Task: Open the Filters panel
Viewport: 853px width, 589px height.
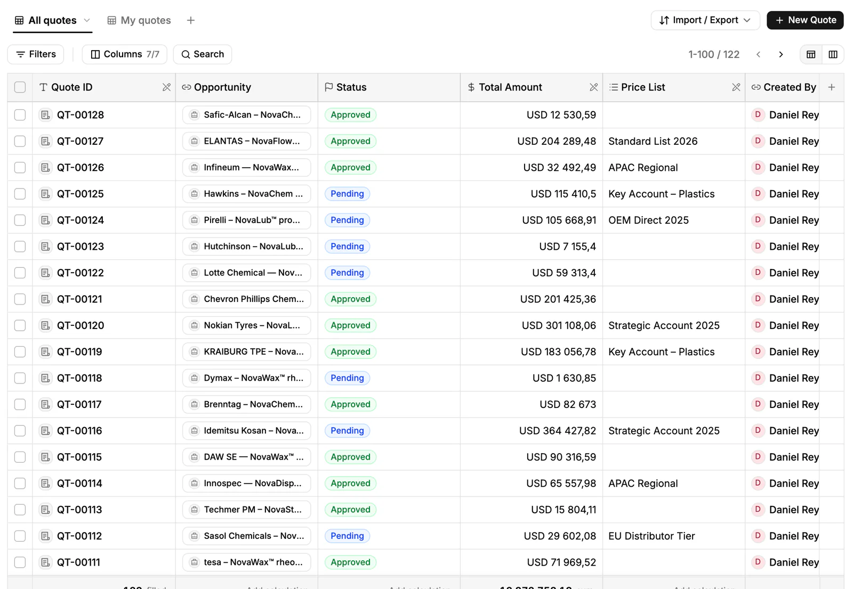Action: pos(36,54)
